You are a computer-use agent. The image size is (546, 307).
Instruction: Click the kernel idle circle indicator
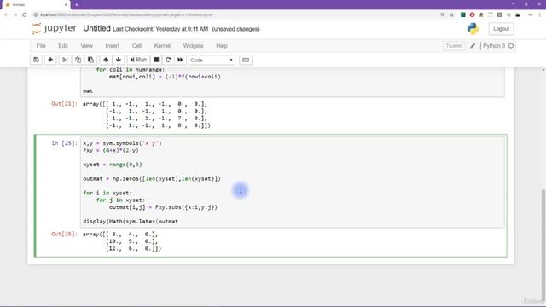point(511,46)
